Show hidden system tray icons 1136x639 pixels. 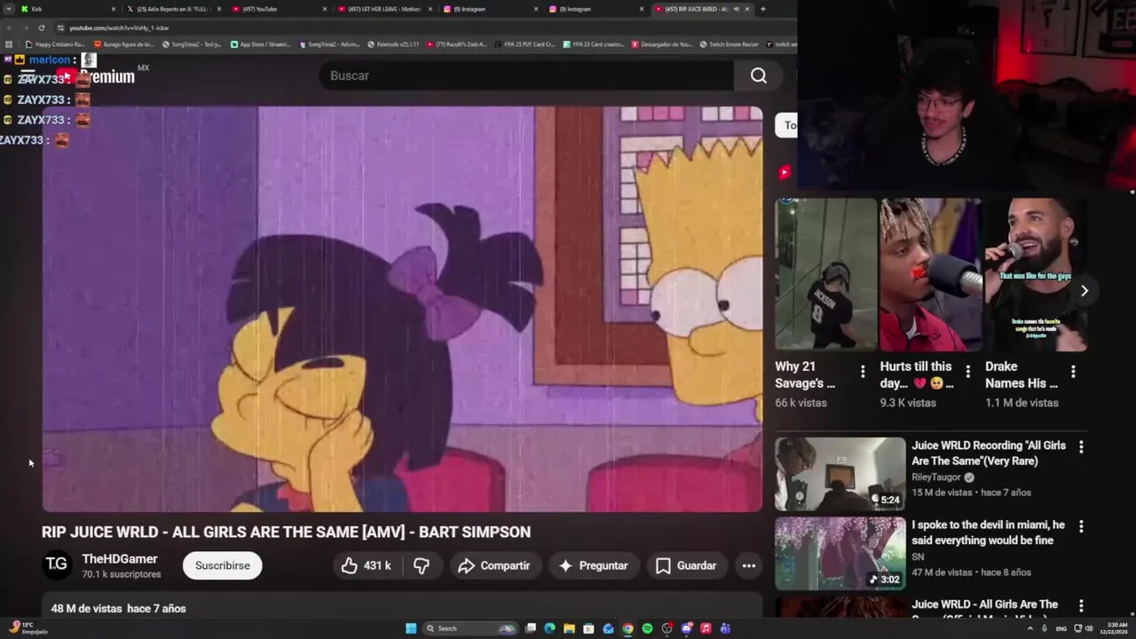click(x=1031, y=628)
